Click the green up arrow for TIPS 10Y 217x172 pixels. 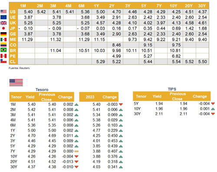pyautogui.click(x=213, y=109)
